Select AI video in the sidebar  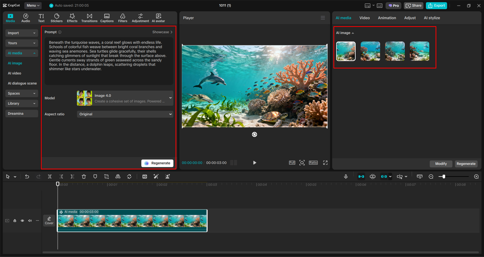pyautogui.click(x=14, y=73)
